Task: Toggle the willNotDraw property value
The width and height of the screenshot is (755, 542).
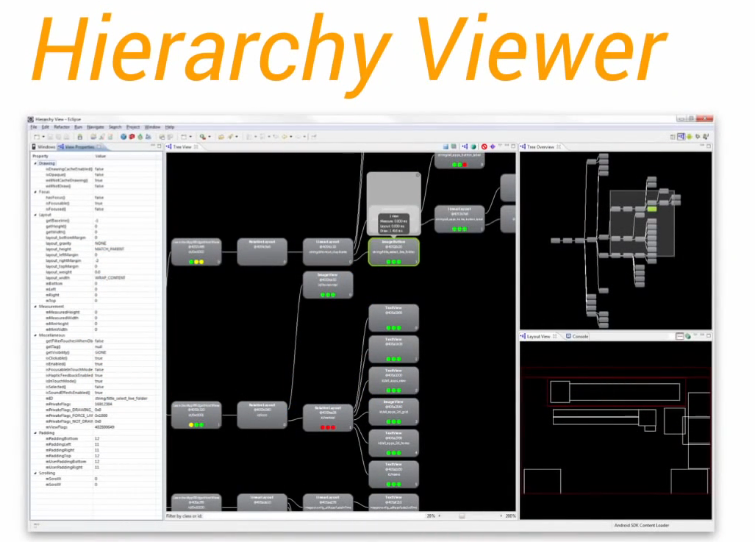Action: tap(99, 186)
